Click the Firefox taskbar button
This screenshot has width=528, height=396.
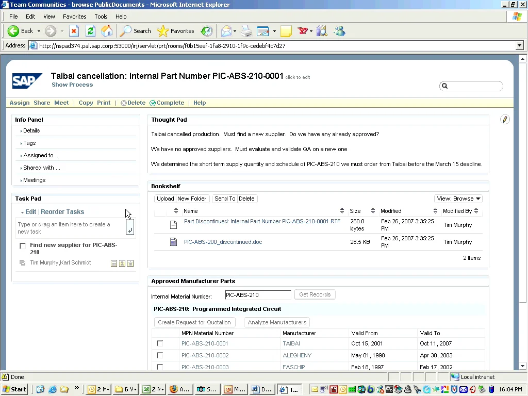[x=179, y=389]
